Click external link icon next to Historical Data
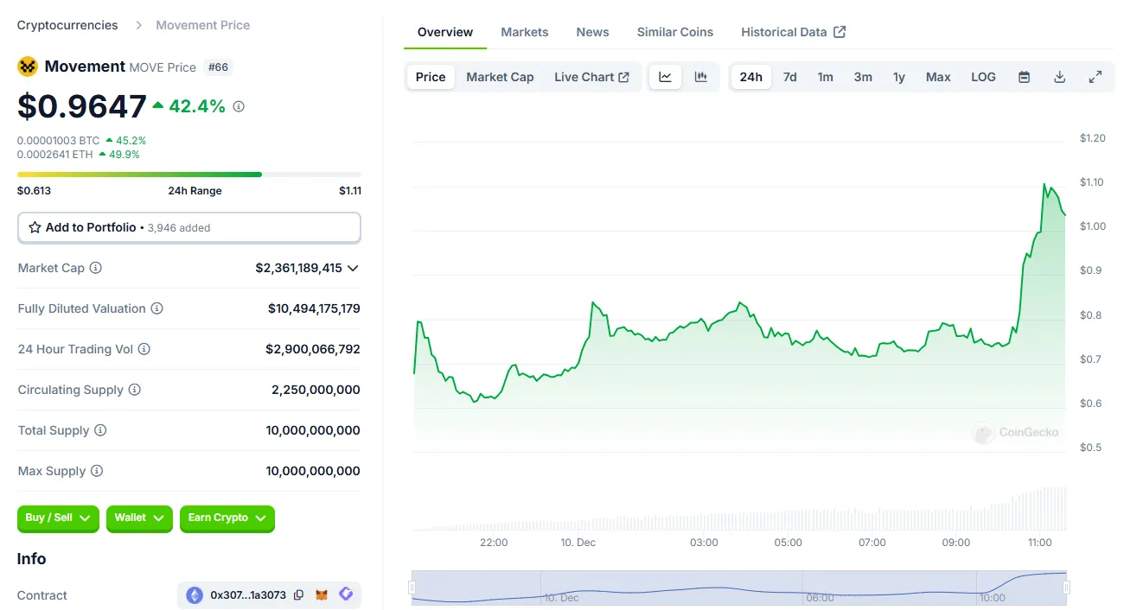Image resolution: width=1124 pixels, height=610 pixels. click(x=840, y=32)
